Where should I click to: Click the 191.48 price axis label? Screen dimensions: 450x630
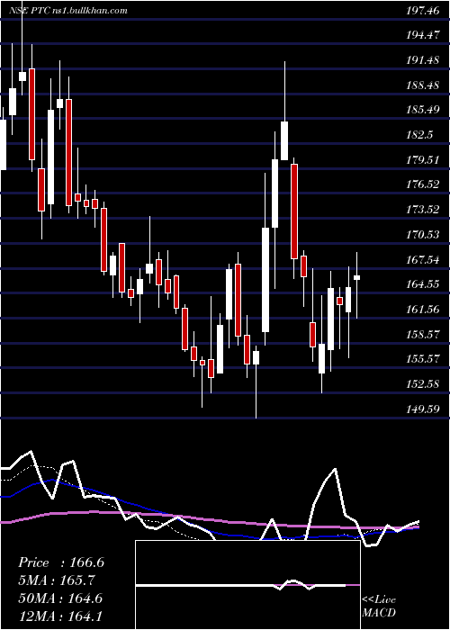pyautogui.click(x=422, y=60)
